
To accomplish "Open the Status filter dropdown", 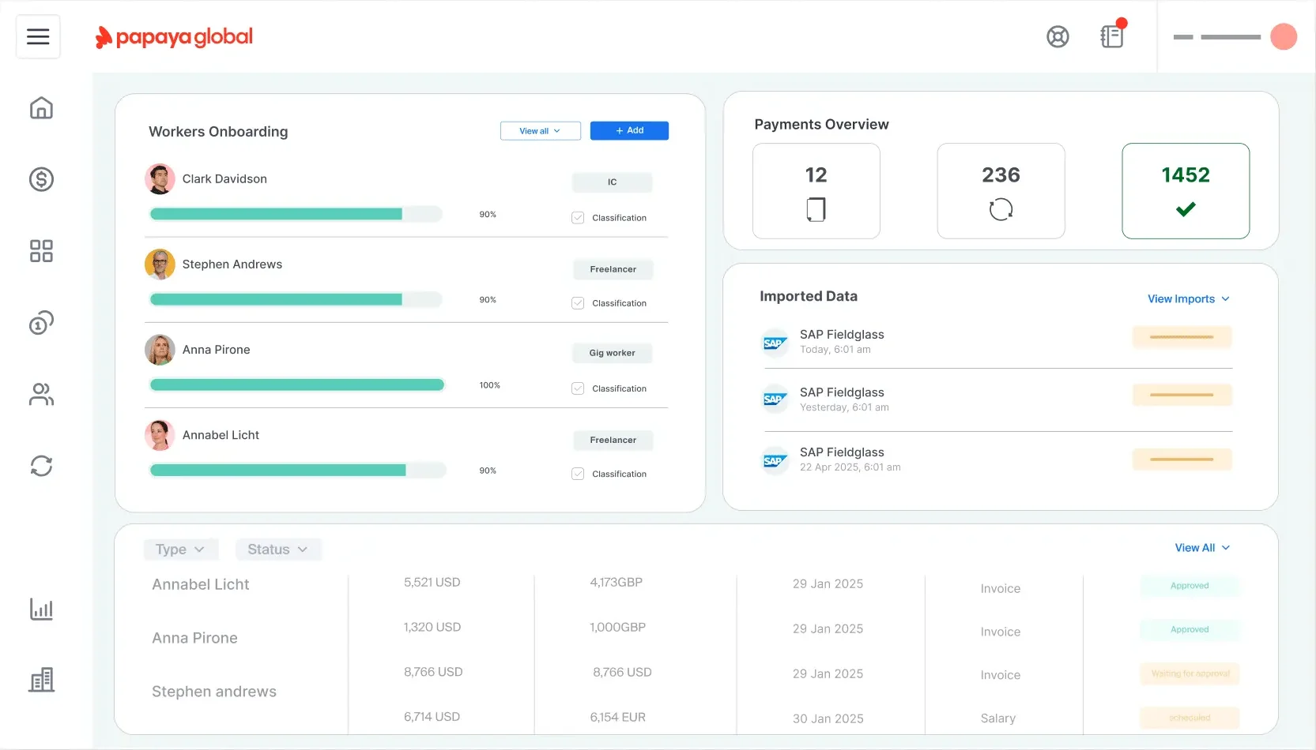I will (278, 549).
